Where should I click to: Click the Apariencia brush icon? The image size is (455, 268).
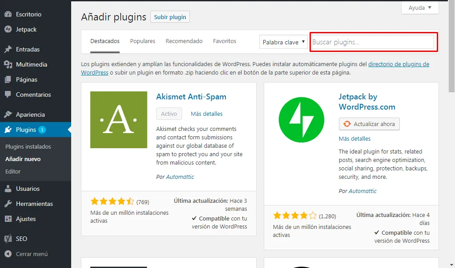(x=8, y=114)
